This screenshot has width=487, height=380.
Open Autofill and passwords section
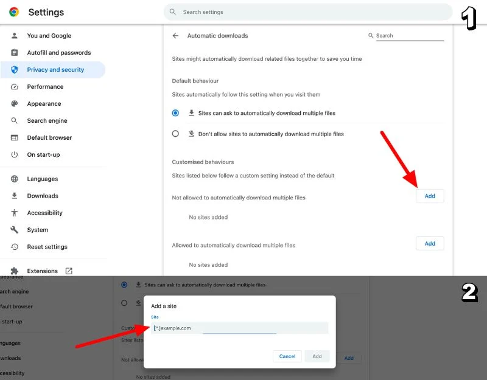tap(59, 52)
